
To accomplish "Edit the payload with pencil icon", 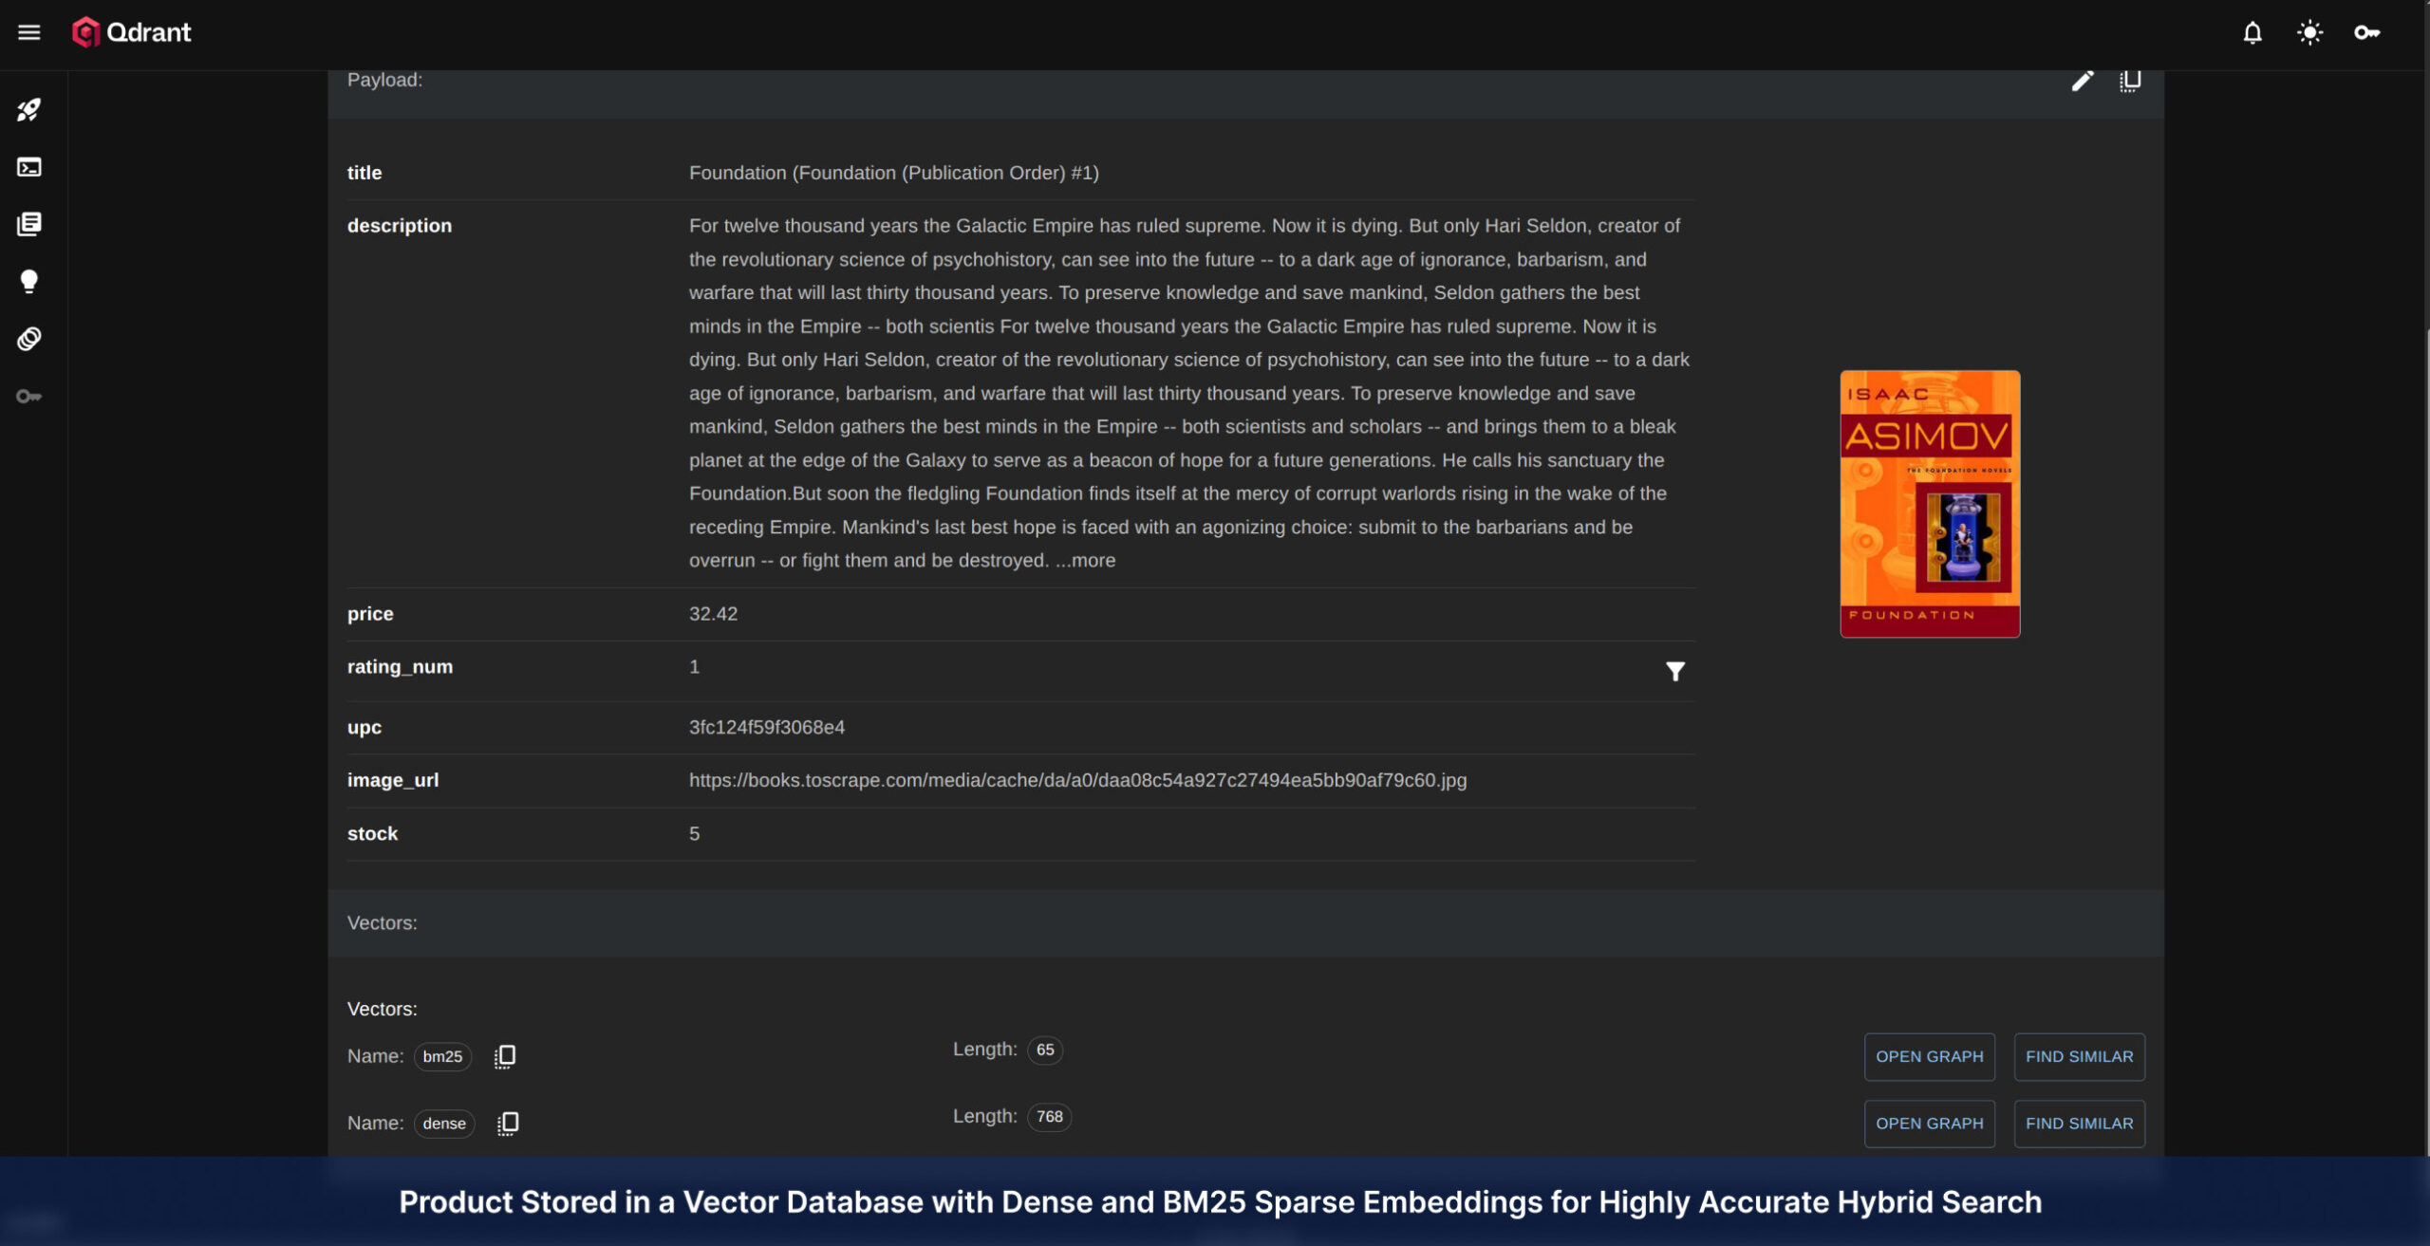I will point(2082,81).
